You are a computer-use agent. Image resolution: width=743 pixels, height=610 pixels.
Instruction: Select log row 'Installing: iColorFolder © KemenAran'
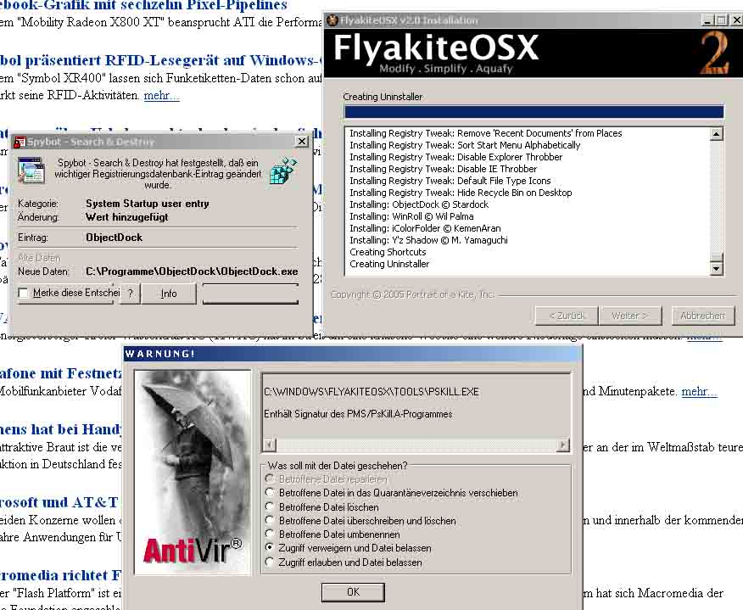tap(425, 228)
